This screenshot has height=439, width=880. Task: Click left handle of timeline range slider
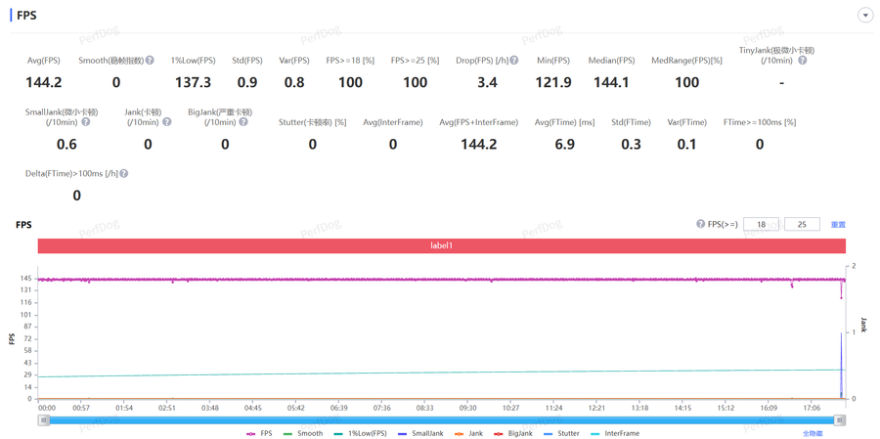click(x=44, y=419)
